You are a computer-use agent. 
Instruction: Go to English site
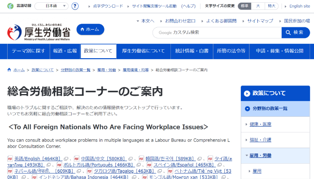point(300,6)
